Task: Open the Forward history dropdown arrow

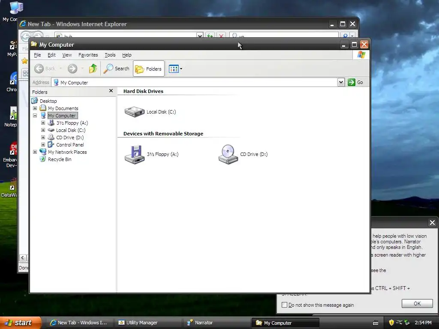Action: 82,69
